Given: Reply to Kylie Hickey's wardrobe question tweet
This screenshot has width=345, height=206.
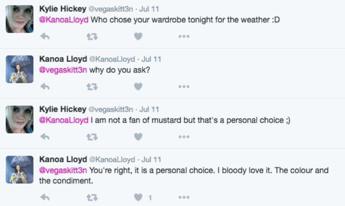Looking at the screenshot, I should (45, 36).
